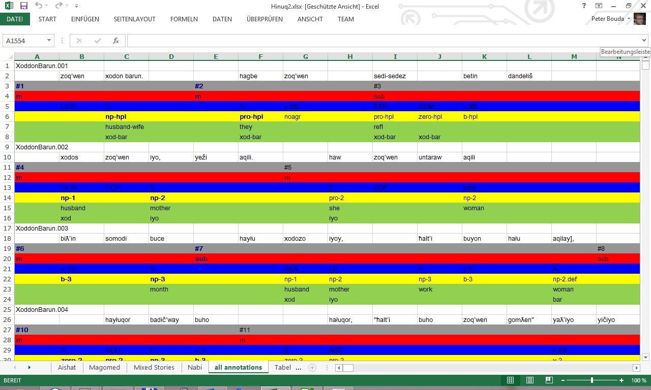This screenshot has width=651, height=390.
Task: Click the 'pro-hpl' bold cell in column F
Action: (260, 117)
